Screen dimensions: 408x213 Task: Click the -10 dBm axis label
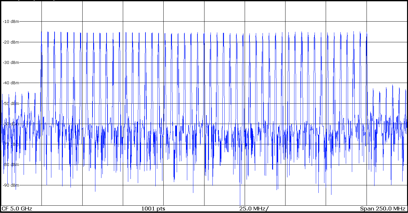(x=11, y=22)
